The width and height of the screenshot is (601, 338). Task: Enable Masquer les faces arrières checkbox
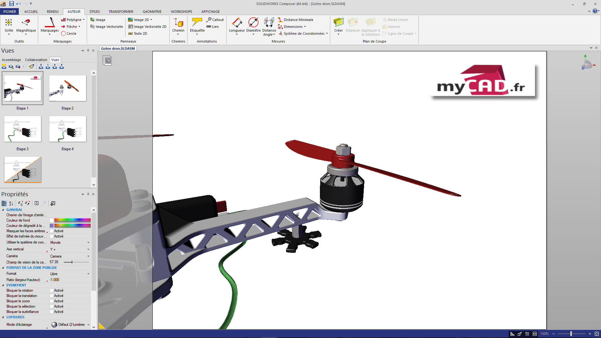coord(52,231)
